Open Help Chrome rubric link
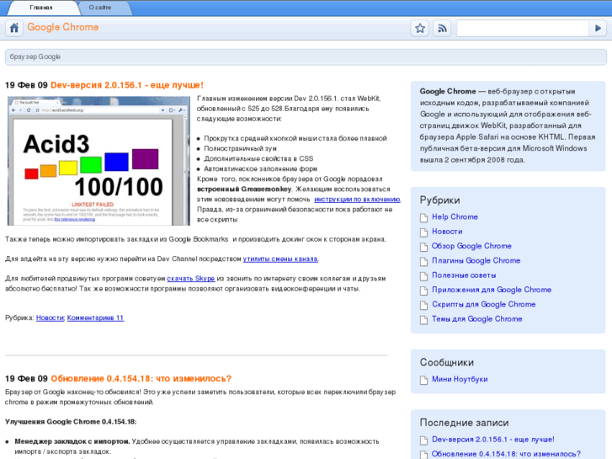This screenshot has width=612, height=459. point(455,216)
